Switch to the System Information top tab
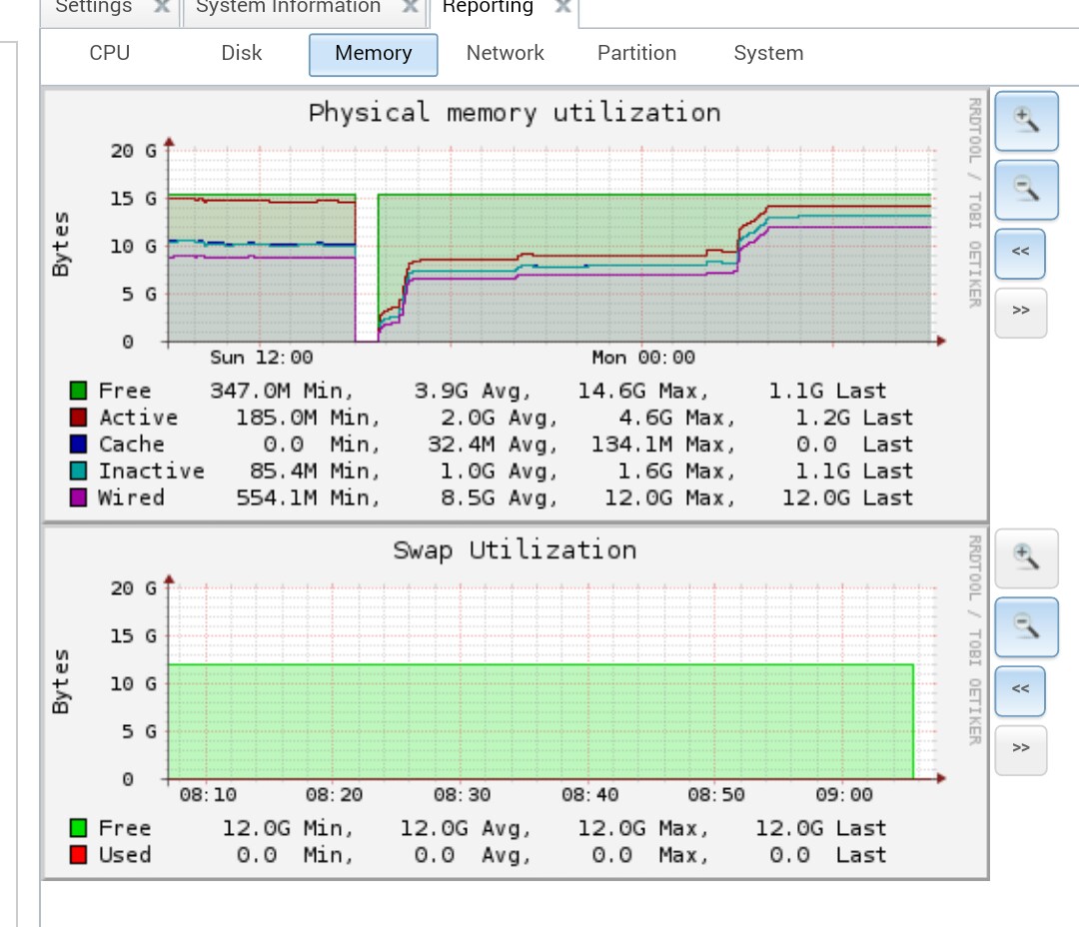This screenshot has height=927, width=1079. 289,7
